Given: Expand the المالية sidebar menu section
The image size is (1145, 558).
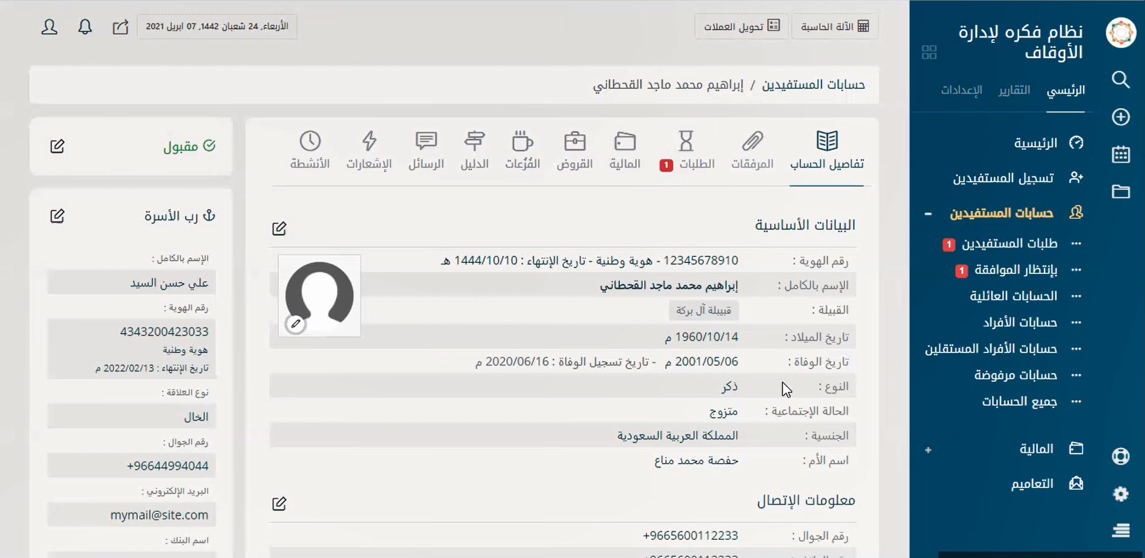Looking at the screenshot, I should coord(928,450).
